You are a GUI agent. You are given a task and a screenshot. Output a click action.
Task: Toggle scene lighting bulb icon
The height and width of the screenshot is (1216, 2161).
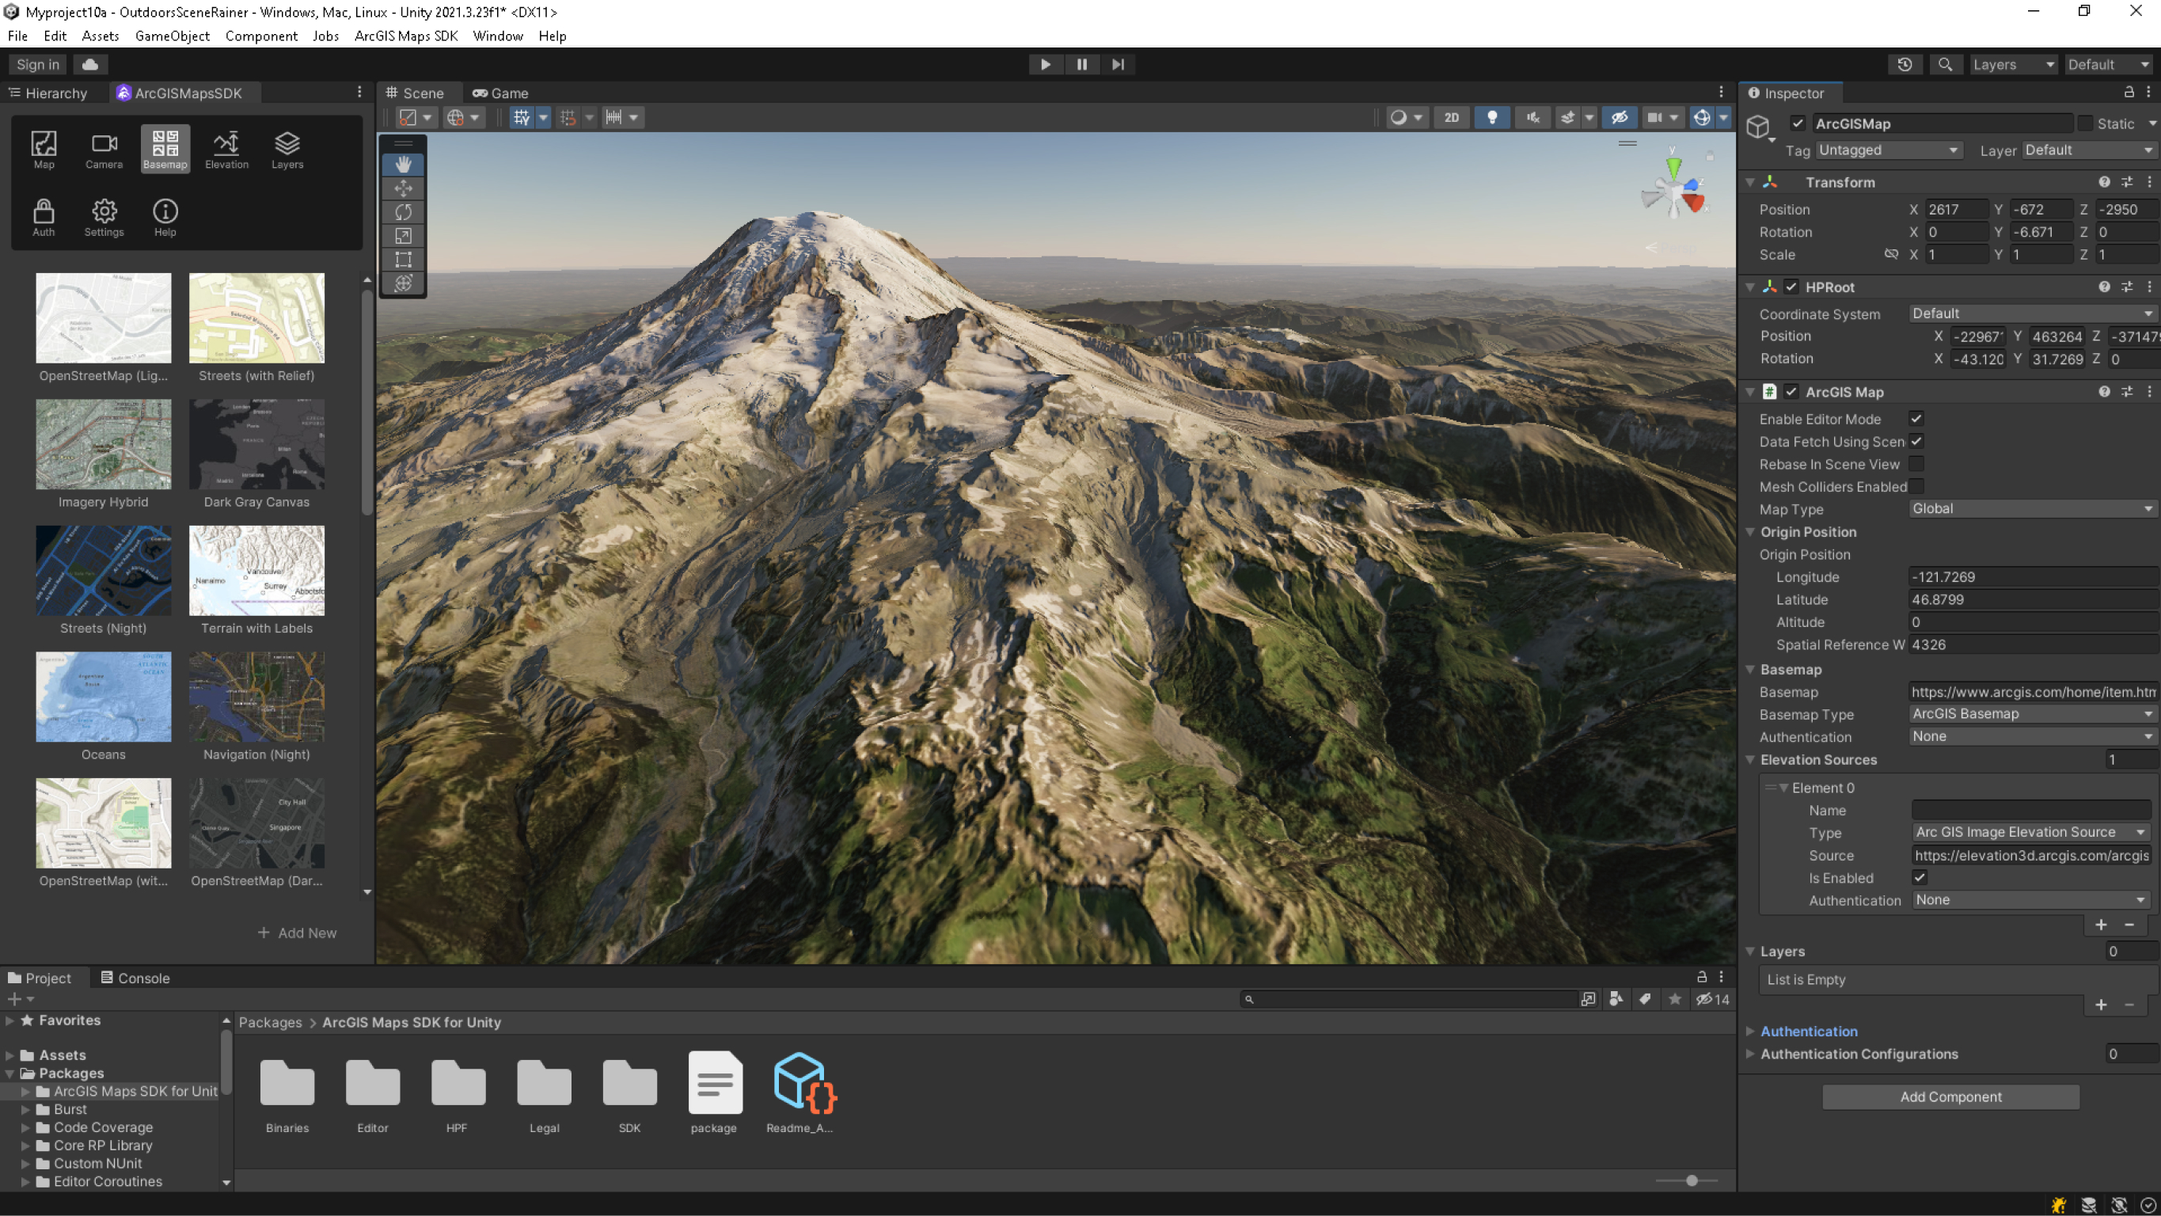tap(1491, 117)
